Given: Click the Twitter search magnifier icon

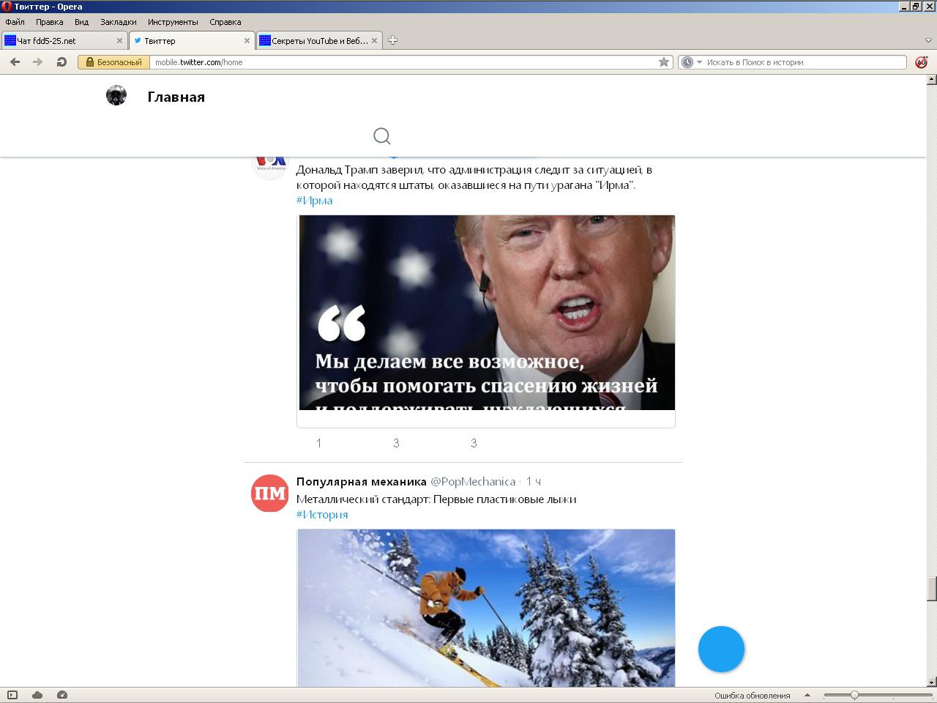Looking at the screenshot, I should (381, 136).
